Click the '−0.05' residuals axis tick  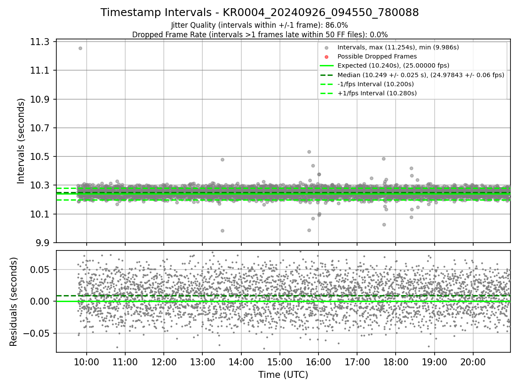tap(37, 333)
